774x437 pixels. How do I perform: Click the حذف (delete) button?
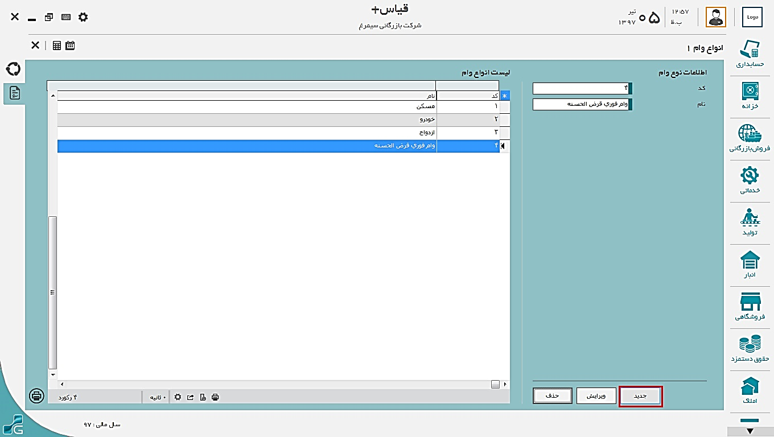click(x=553, y=395)
